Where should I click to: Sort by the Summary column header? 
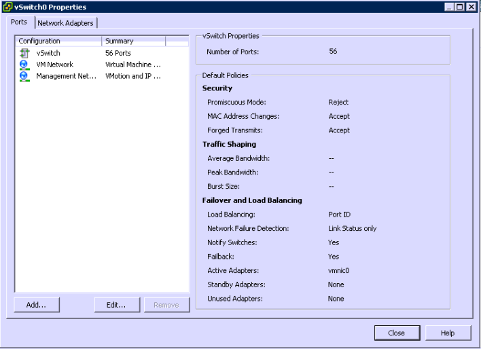point(133,41)
